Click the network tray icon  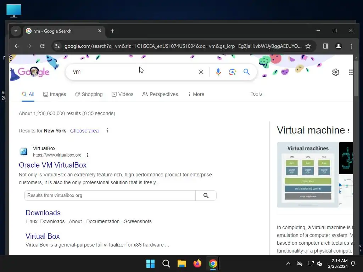point(311,263)
